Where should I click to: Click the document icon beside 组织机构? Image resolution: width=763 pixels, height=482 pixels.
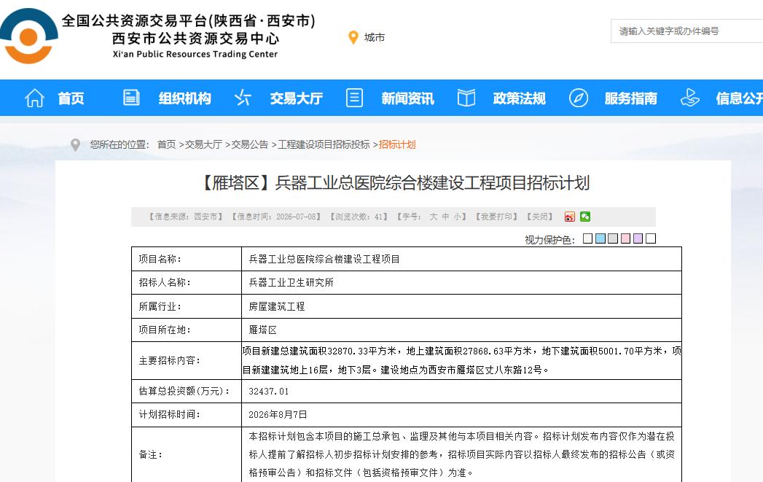click(131, 98)
